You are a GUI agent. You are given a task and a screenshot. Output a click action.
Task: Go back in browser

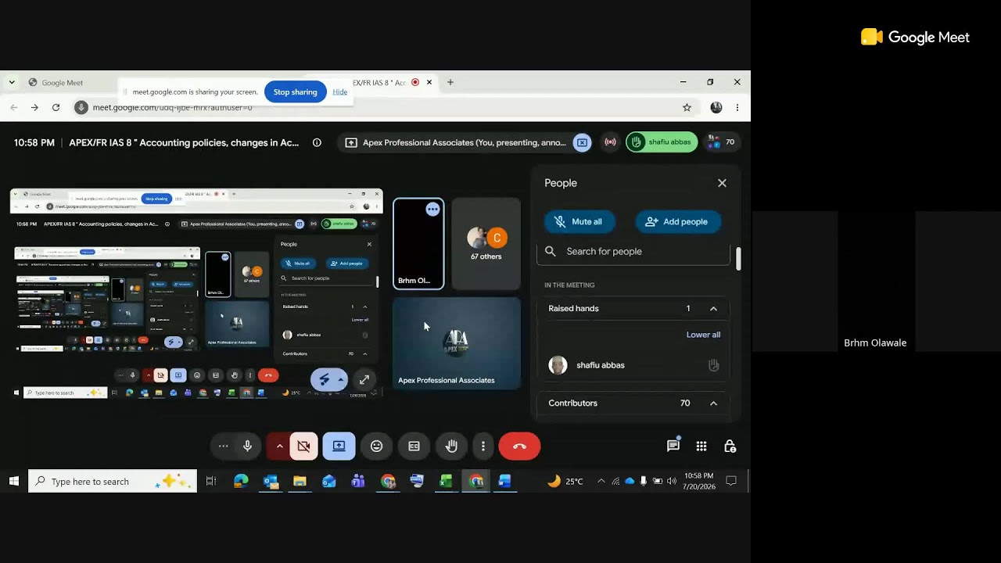pyautogui.click(x=14, y=107)
